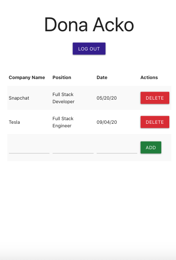Click the LOG OUT button
Viewport: 176px width, 260px height.
89,49
